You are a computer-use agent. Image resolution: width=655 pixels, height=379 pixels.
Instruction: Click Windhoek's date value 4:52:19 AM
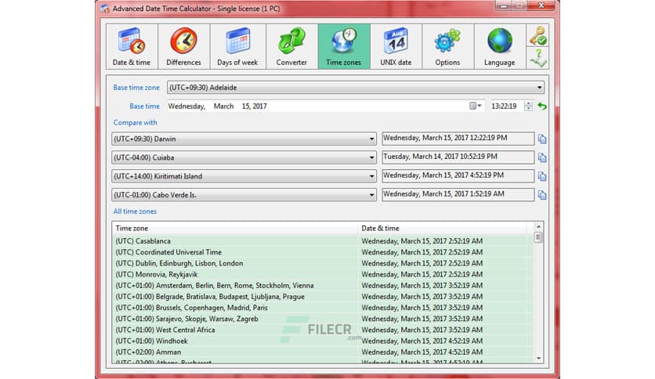422,341
